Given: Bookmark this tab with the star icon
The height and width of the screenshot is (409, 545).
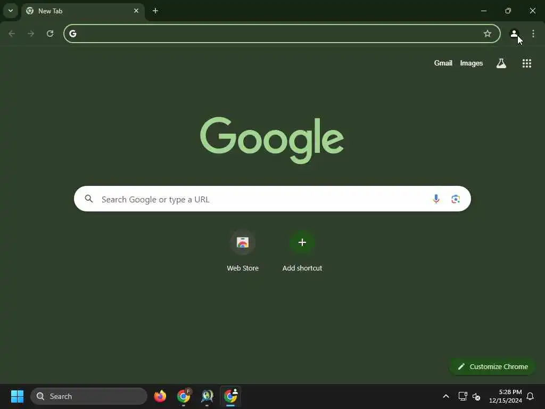Looking at the screenshot, I should coord(488,34).
